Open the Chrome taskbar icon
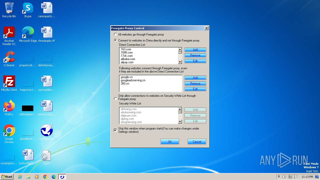Viewport: 320px width, 180px height. pos(45,177)
